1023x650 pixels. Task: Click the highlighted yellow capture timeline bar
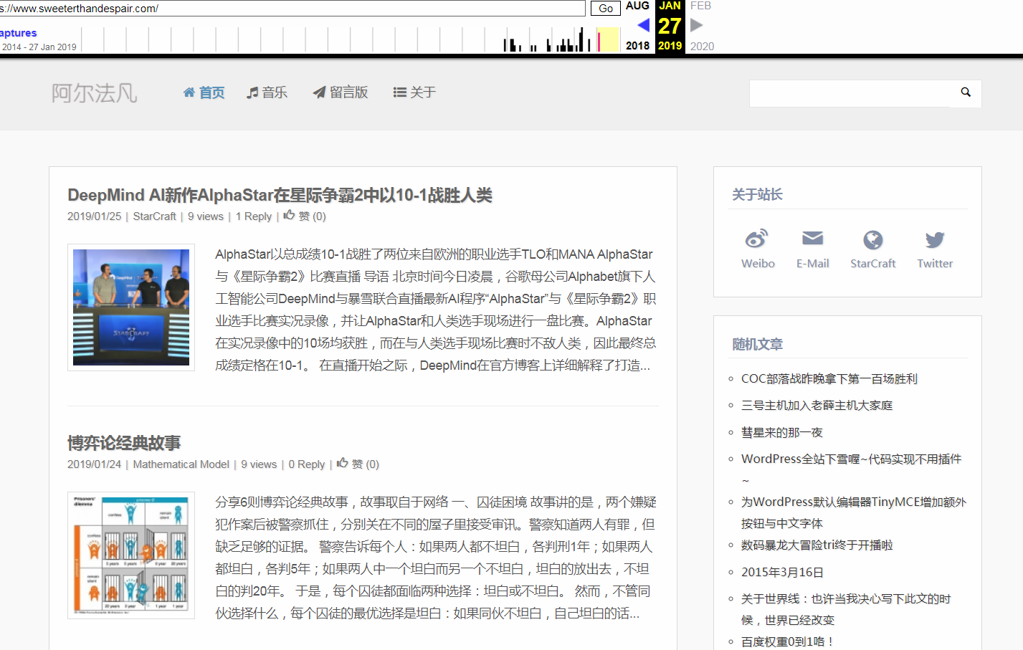pos(608,39)
